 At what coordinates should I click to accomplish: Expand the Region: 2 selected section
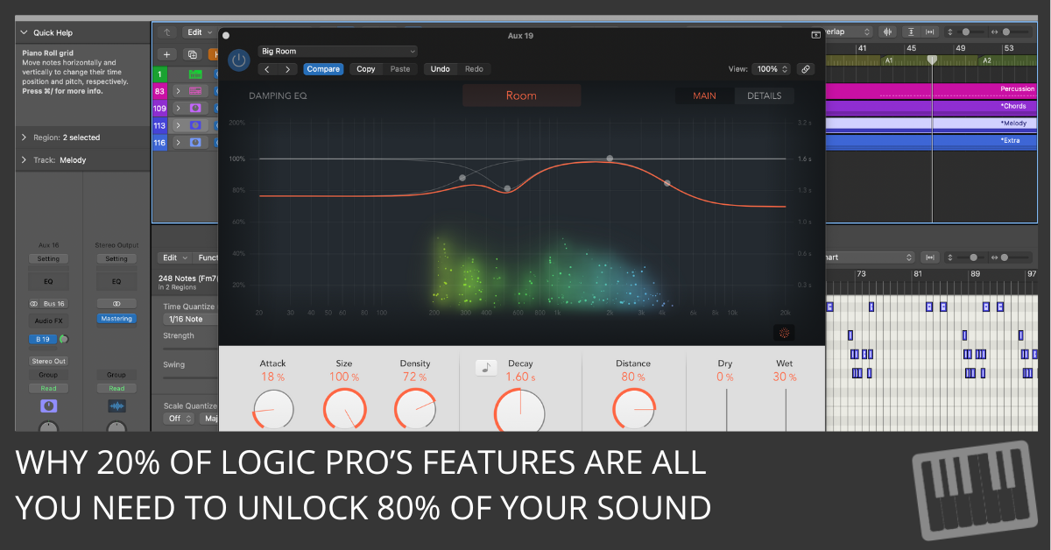[x=24, y=137]
